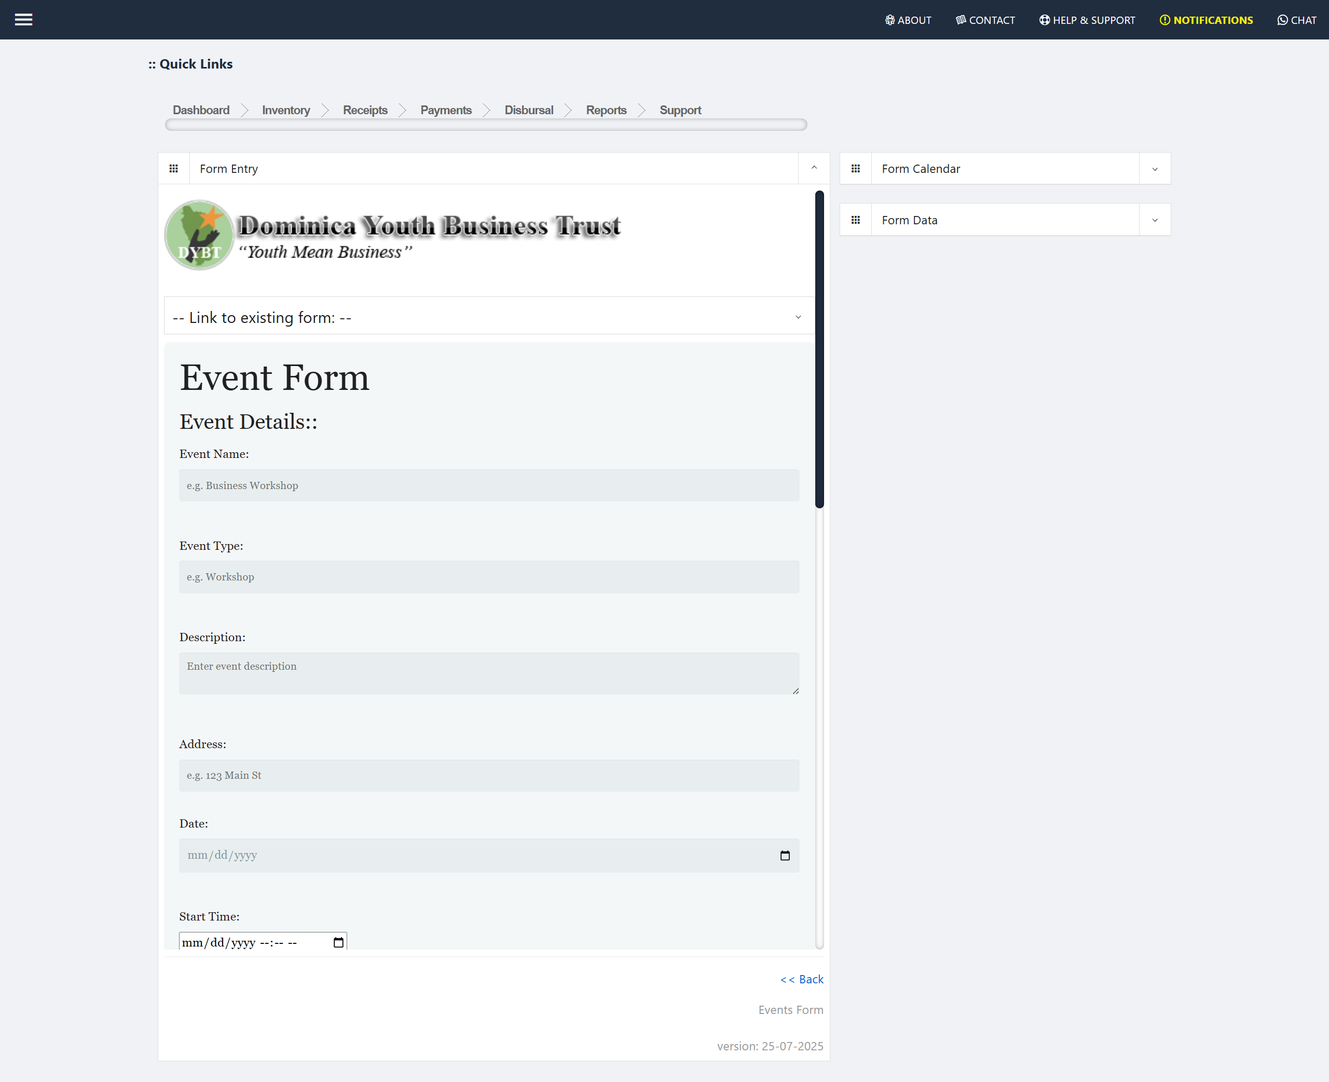The image size is (1329, 1082).
Task: Open the Start Time datetime picker
Action: pos(338,942)
